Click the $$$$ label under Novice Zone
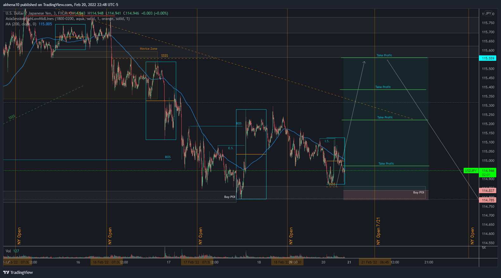This screenshot has height=278, width=501. [x=165, y=56]
